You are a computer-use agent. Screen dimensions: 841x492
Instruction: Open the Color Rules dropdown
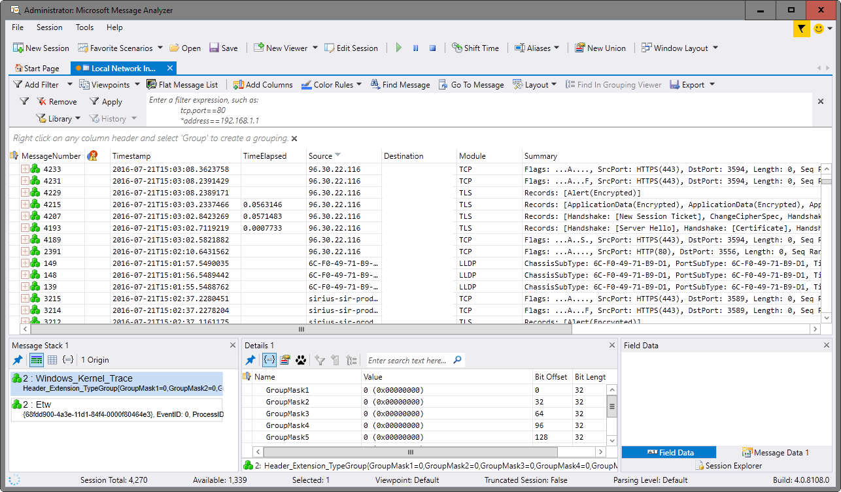[360, 84]
